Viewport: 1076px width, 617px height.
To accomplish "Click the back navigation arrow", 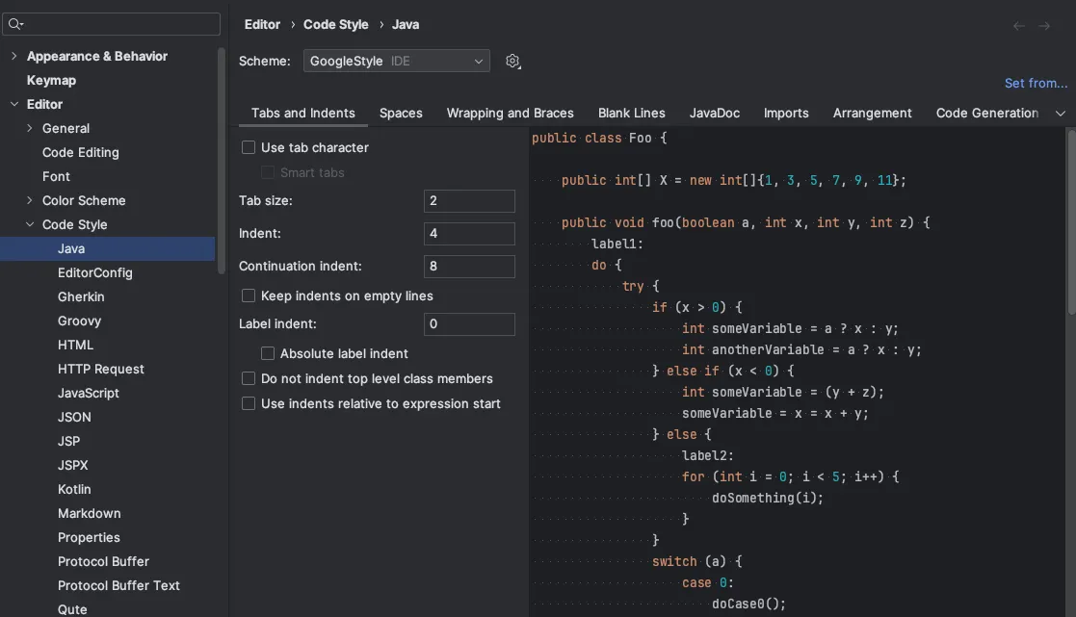I will pos(1018,26).
